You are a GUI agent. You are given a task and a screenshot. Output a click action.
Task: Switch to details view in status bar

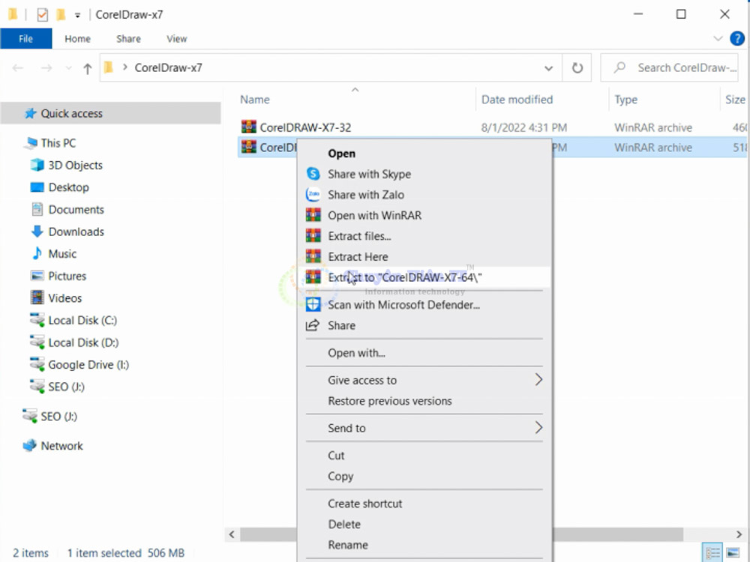(x=711, y=553)
